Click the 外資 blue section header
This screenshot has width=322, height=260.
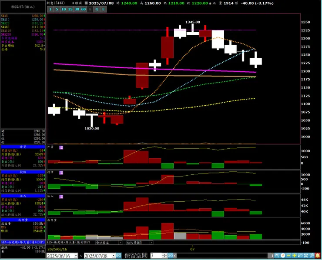click(x=23, y=147)
